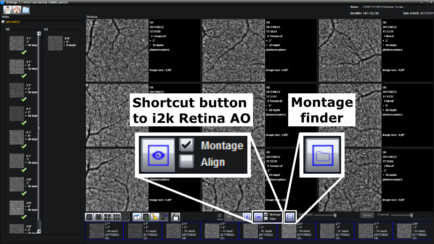Open the picture captured at 17:15:04
This screenshot has width=434, height=244.
click(x=350, y=180)
